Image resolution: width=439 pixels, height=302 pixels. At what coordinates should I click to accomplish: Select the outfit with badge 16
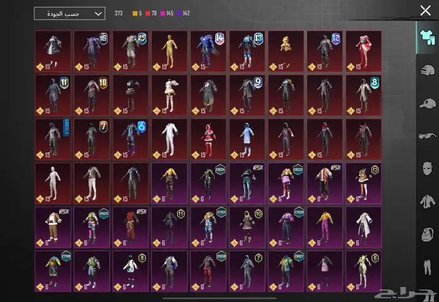tap(92, 51)
